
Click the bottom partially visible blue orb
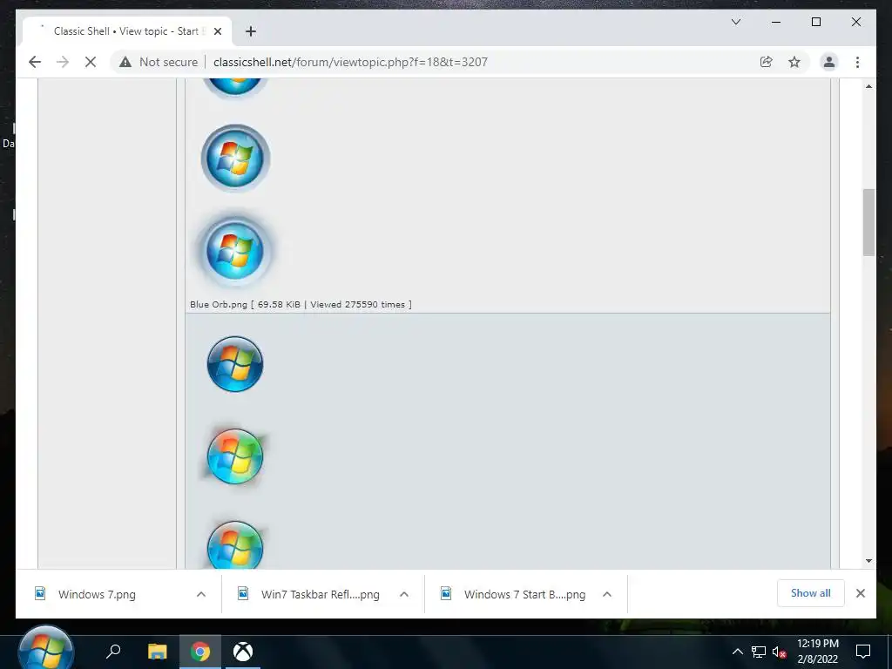pos(235,544)
